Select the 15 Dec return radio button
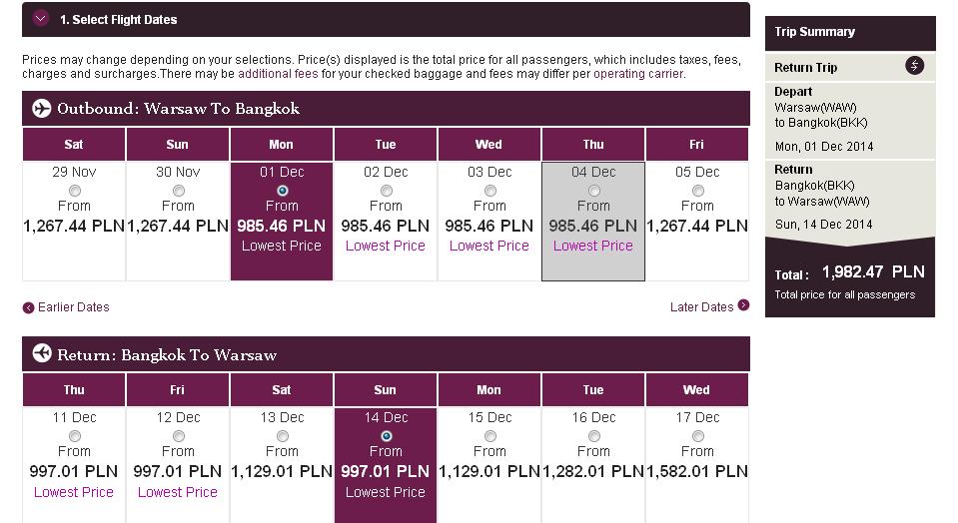The height and width of the screenshot is (523, 958). pyautogui.click(x=490, y=436)
